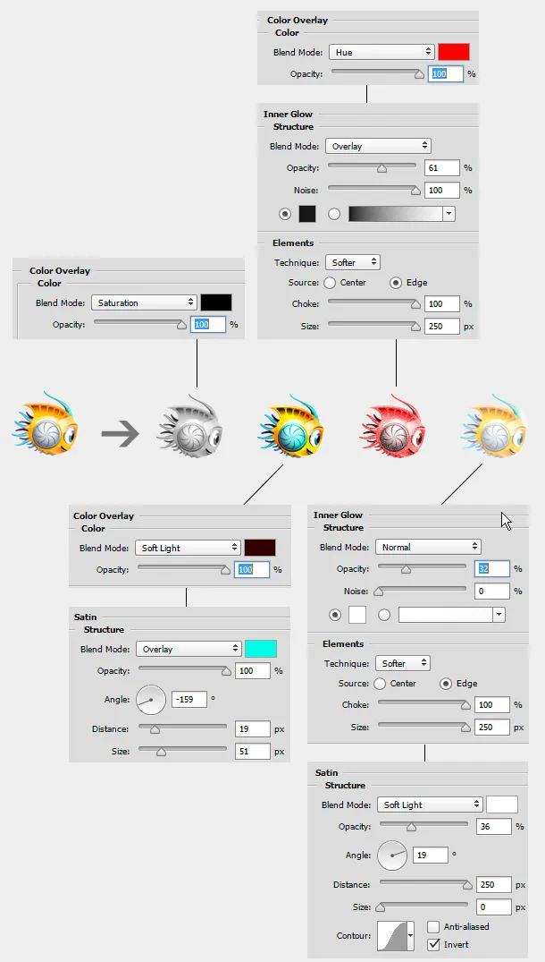Viewport: 545px width, 962px height.
Task: Click the Satin contour curve preview
Action: (x=392, y=936)
